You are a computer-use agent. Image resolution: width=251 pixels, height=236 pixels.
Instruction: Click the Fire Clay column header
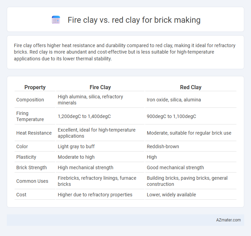tap(100, 87)
